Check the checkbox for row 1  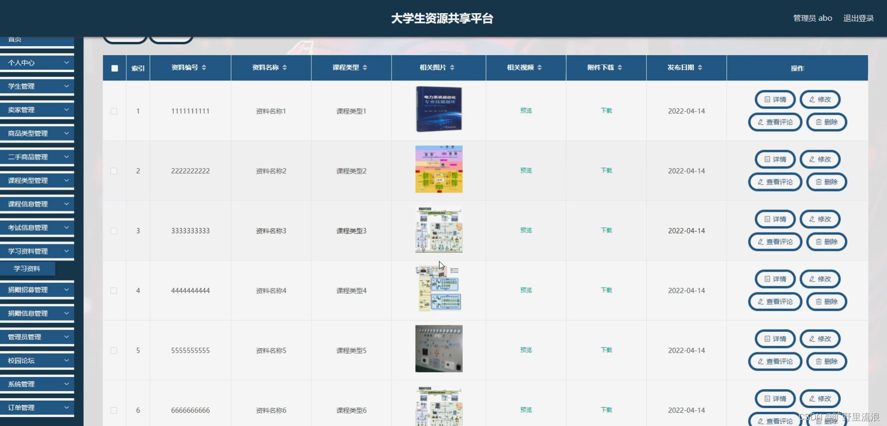(114, 111)
